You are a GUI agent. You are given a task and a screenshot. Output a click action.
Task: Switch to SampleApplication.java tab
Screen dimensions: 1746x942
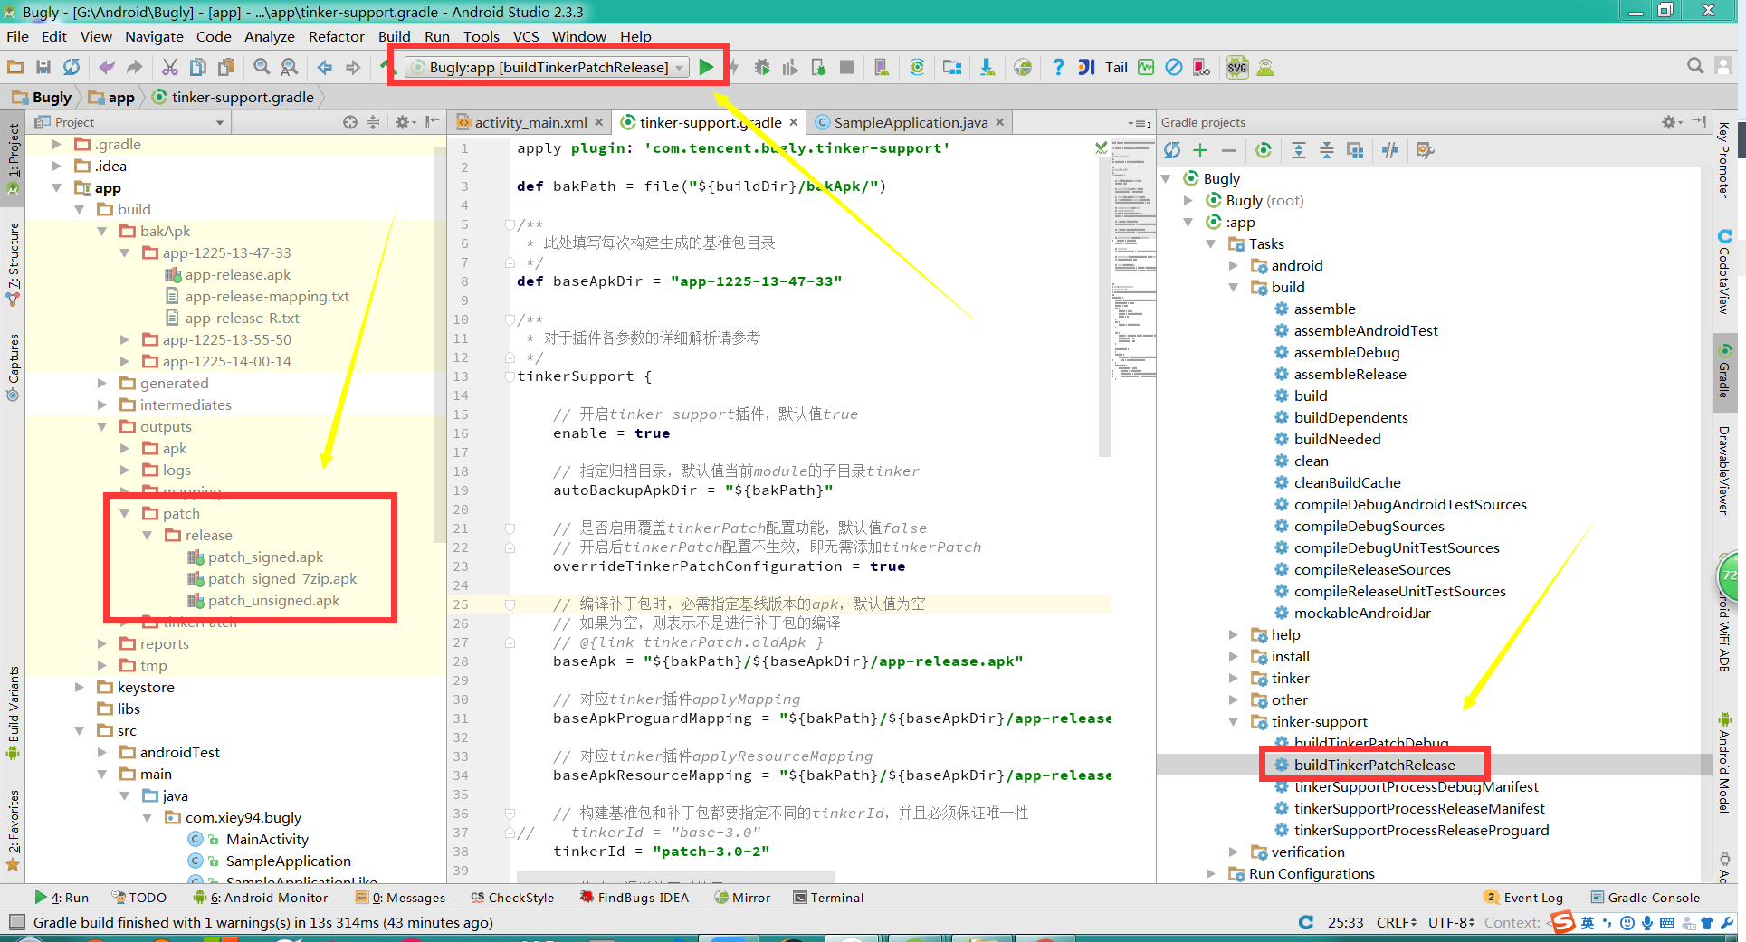click(x=910, y=122)
